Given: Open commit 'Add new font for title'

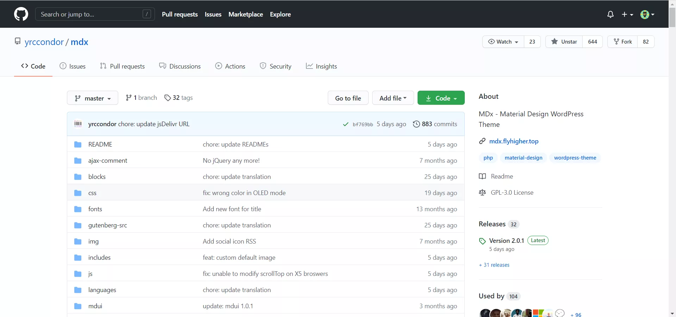Looking at the screenshot, I should pyautogui.click(x=232, y=209).
